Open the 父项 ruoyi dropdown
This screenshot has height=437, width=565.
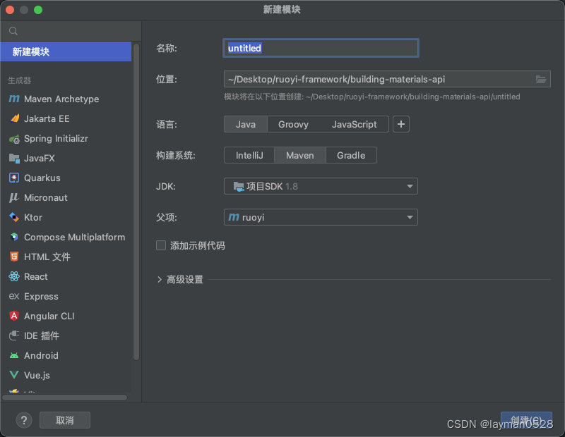coord(321,217)
